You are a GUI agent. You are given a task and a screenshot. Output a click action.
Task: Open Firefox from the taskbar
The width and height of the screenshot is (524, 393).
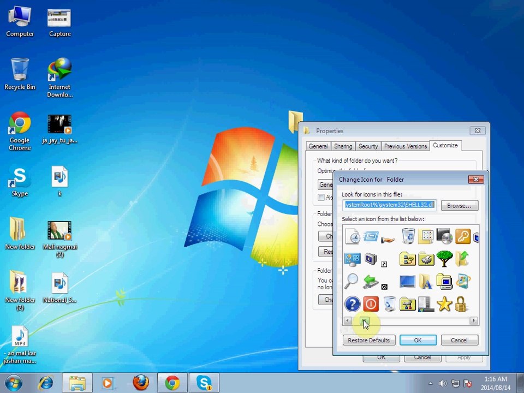141,383
